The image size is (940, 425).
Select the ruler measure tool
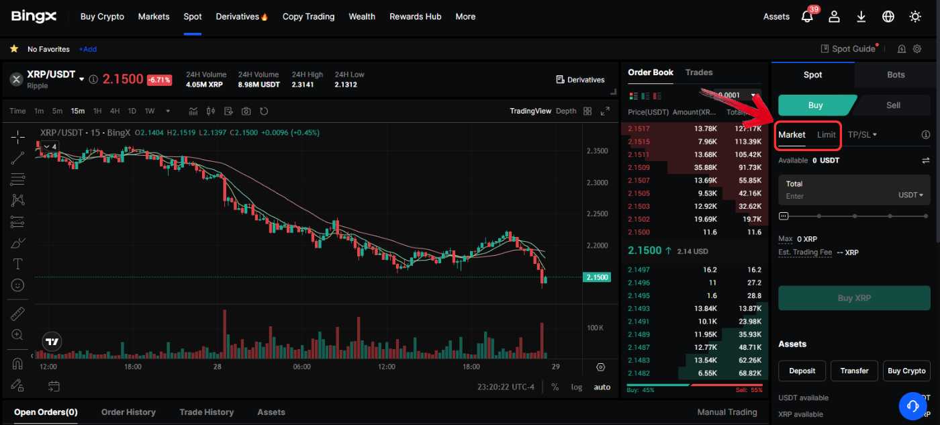pos(17,314)
